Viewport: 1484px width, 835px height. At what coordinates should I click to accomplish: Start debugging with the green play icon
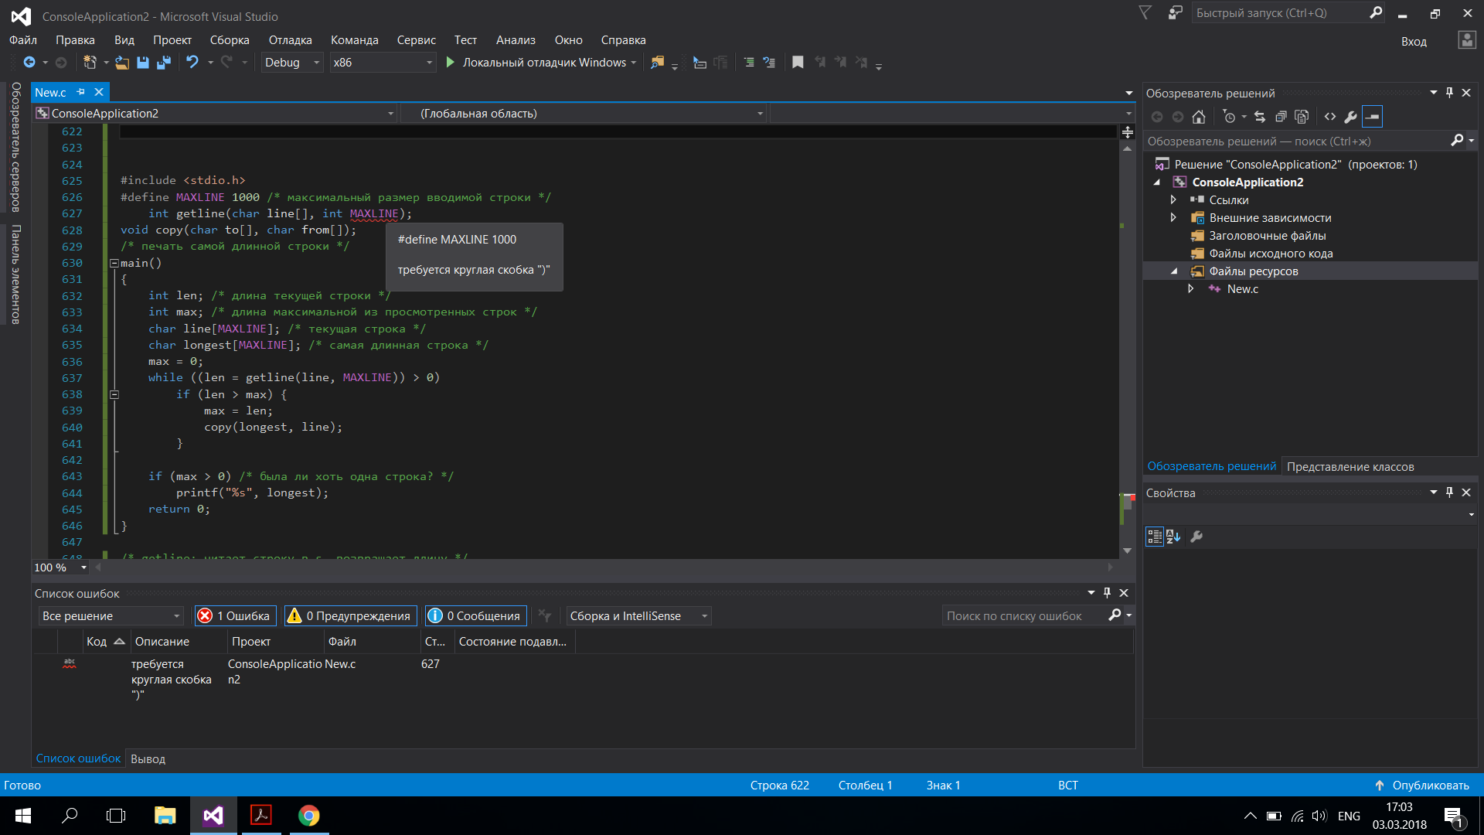[451, 63]
